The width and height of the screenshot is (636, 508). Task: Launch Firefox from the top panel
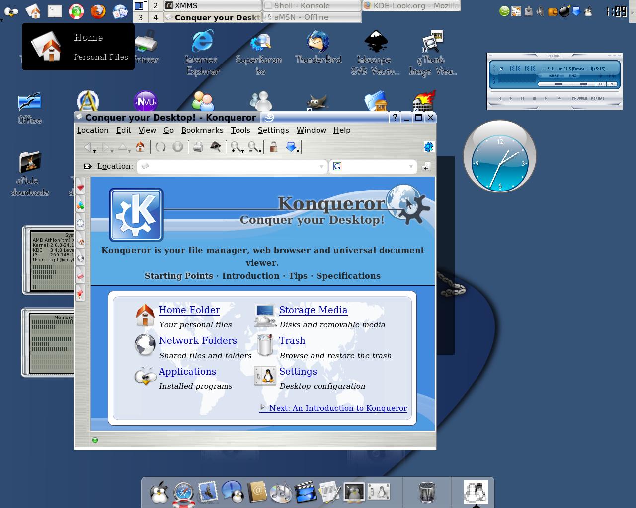(x=98, y=11)
